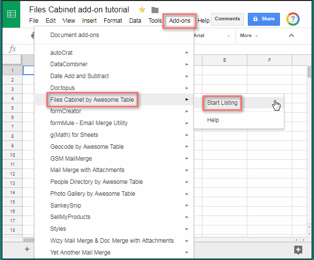The height and width of the screenshot is (260, 314).
Task: Expand the autoCrat submenu arrow
Action: [x=187, y=52]
